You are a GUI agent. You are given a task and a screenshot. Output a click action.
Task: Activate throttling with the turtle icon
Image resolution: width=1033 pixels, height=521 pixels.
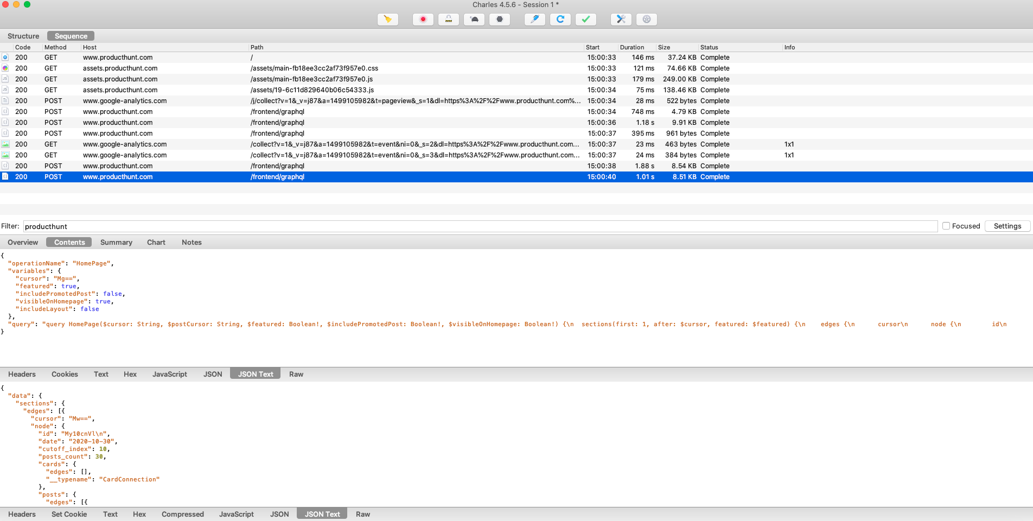[x=474, y=19]
